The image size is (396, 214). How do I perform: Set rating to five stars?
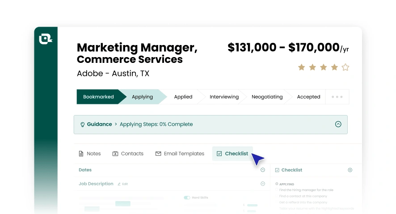345,67
